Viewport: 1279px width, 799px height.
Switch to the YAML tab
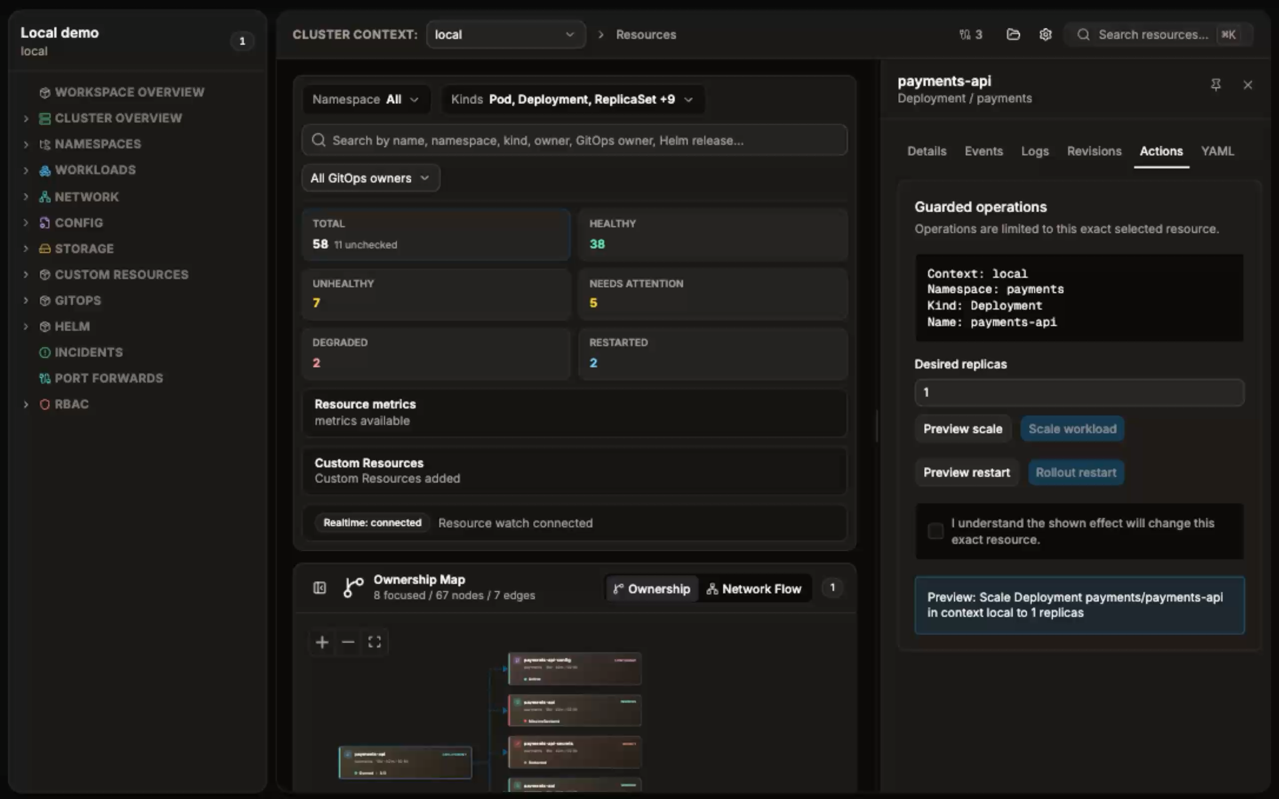(x=1217, y=151)
